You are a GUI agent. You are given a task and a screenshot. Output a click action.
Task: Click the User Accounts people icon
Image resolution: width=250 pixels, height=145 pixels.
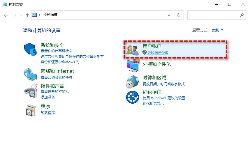click(x=133, y=50)
